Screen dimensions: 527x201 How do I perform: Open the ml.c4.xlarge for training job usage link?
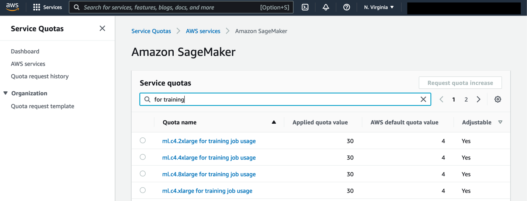[x=207, y=191]
